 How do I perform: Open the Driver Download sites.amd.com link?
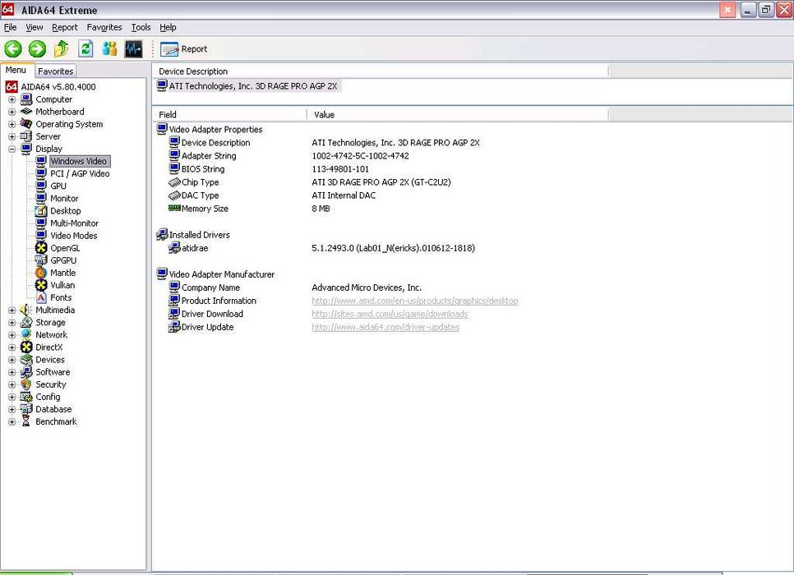tap(390, 314)
